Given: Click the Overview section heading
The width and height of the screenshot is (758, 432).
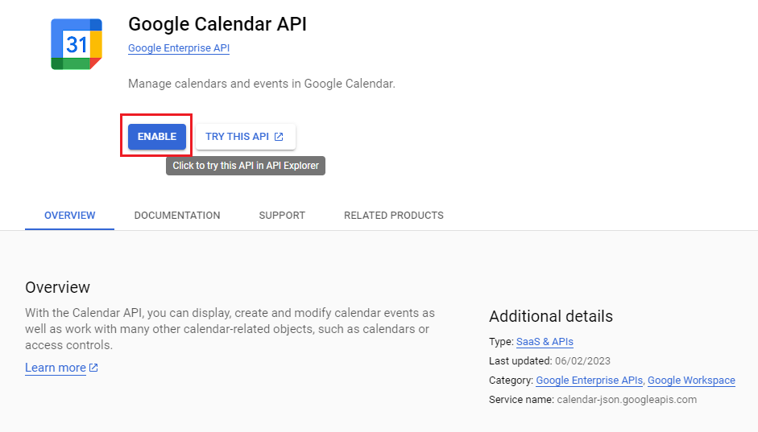Looking at the screenshot, I should point(57,287).
